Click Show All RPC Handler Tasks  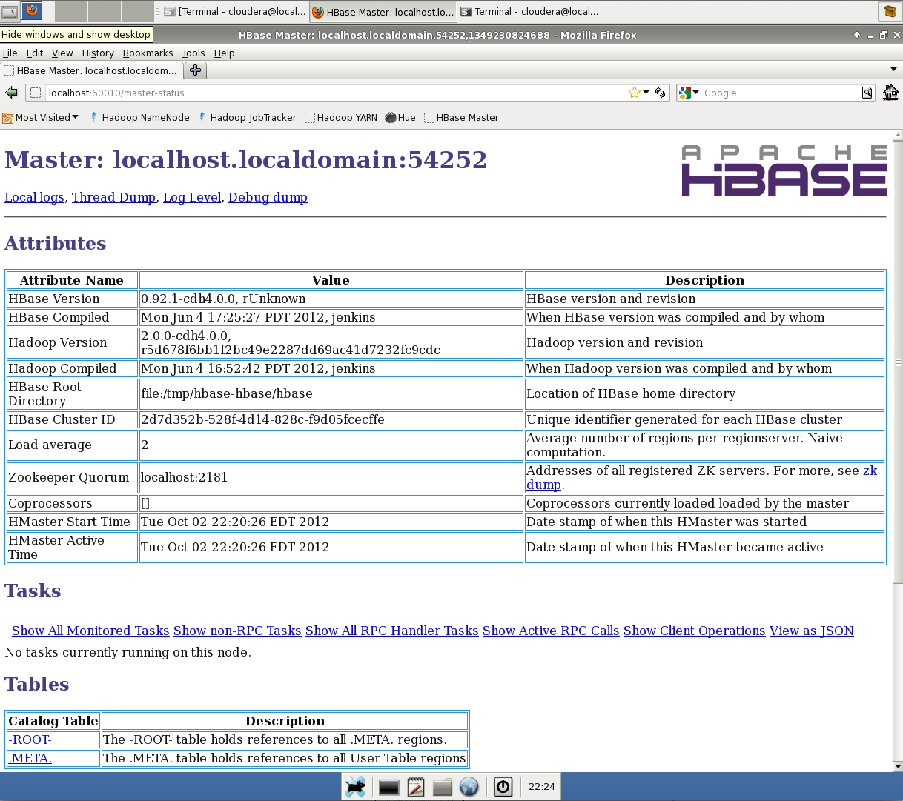(391, 631)
